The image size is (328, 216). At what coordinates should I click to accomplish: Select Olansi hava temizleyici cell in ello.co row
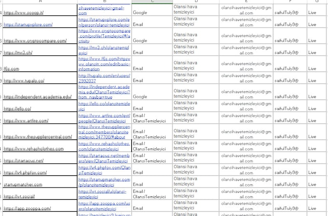click(x=196, y=106)
